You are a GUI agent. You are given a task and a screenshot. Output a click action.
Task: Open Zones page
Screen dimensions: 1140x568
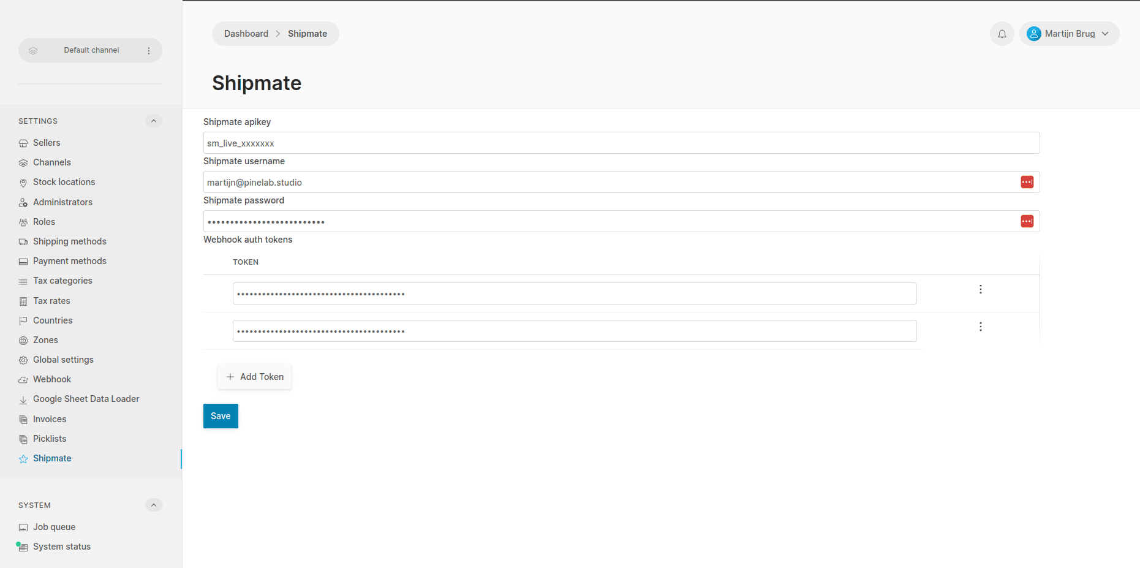coord(45,340)
